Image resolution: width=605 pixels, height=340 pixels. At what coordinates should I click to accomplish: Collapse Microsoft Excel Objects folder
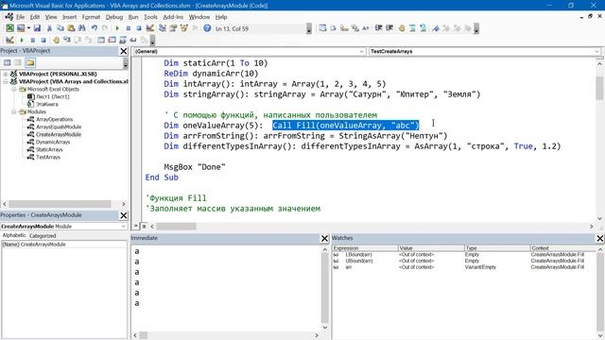coord(14,89)
